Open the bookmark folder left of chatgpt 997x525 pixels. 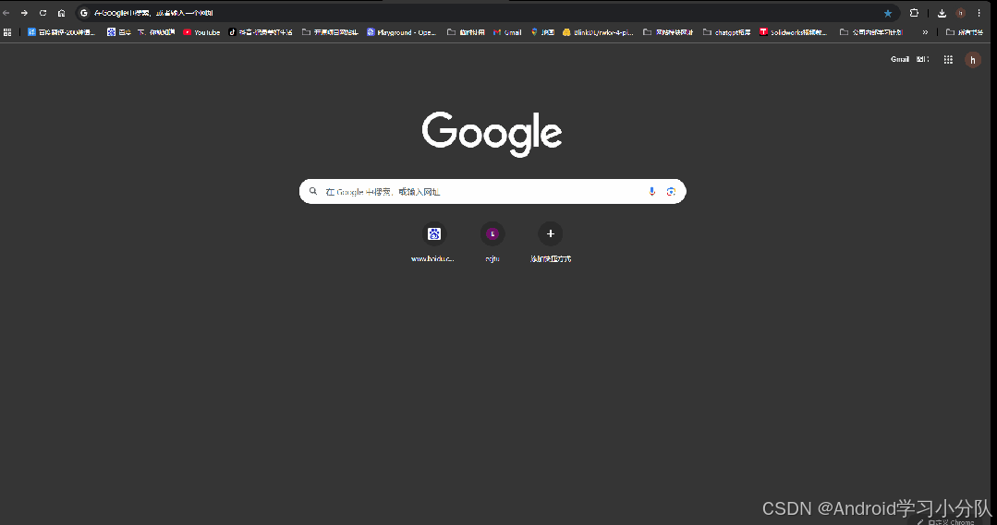pyautogui.click(x=668, y=31)
